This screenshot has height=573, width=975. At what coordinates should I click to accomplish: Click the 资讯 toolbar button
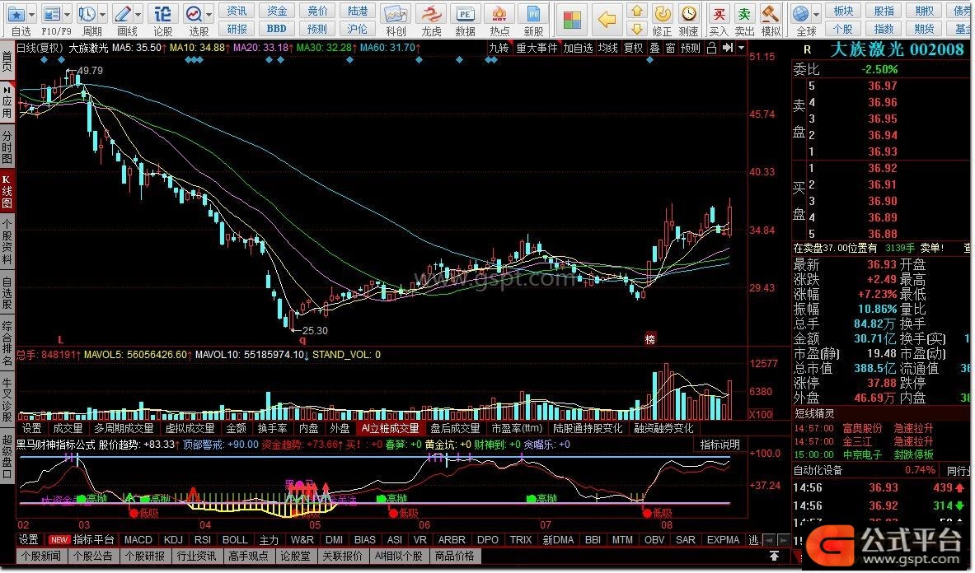point(237,12)
